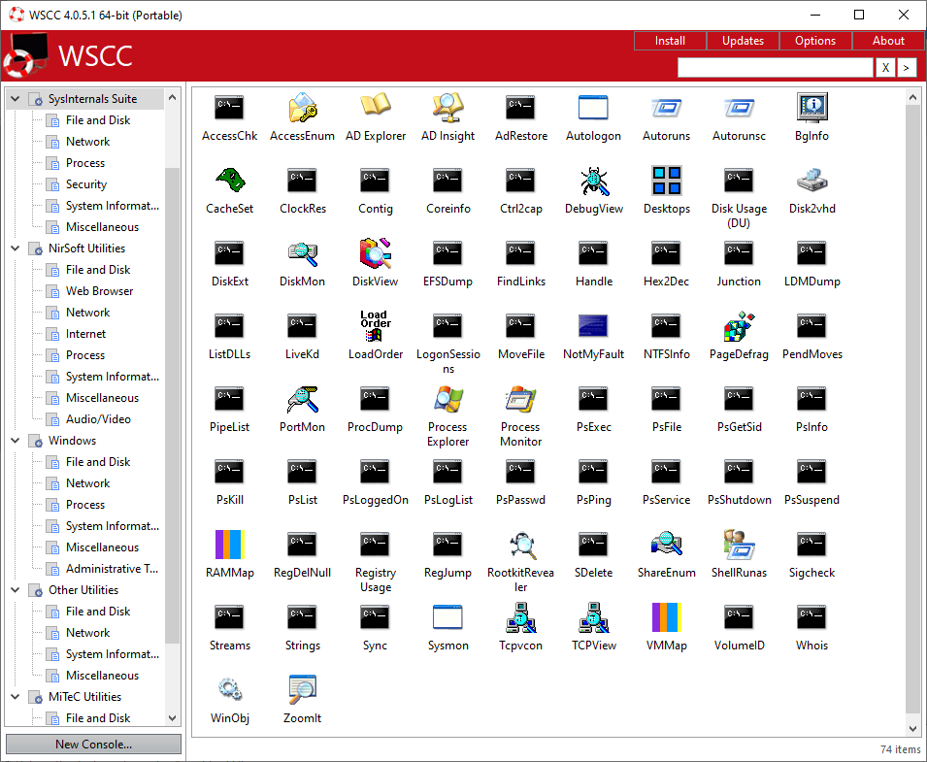Launch the ShellRunas icon
The width and height of the screenshot is (927, 762).
coord(739,545)
